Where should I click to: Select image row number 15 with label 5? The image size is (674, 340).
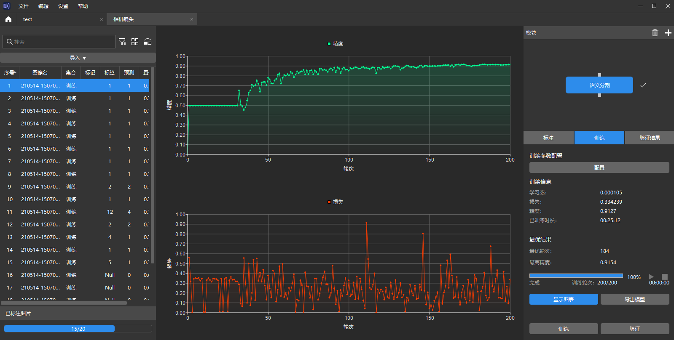coord(75,262)
